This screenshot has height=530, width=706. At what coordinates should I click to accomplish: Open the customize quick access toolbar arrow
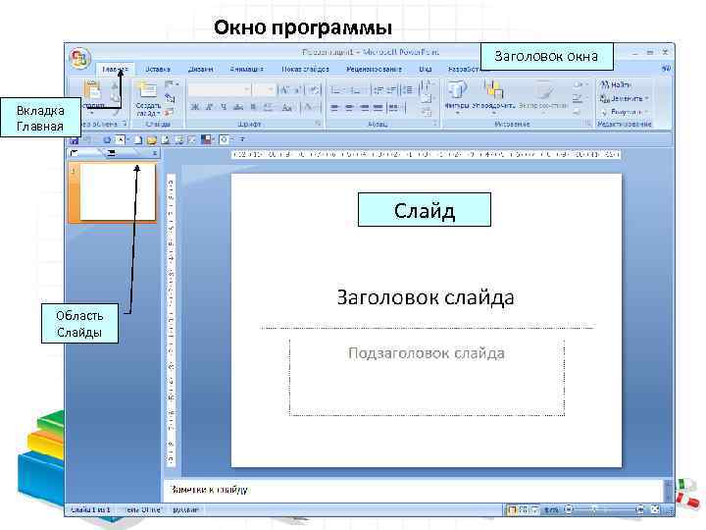(x=242, y=139)
